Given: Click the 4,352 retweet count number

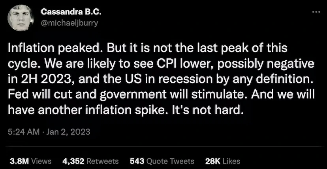Looking at the screenshot, I should [73, 161].
